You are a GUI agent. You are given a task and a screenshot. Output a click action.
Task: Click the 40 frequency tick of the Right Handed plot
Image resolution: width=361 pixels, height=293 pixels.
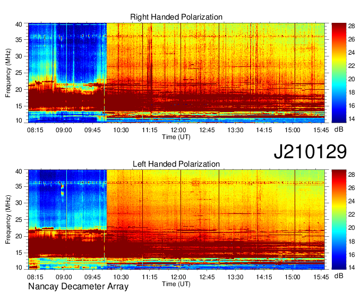point(19,24)
